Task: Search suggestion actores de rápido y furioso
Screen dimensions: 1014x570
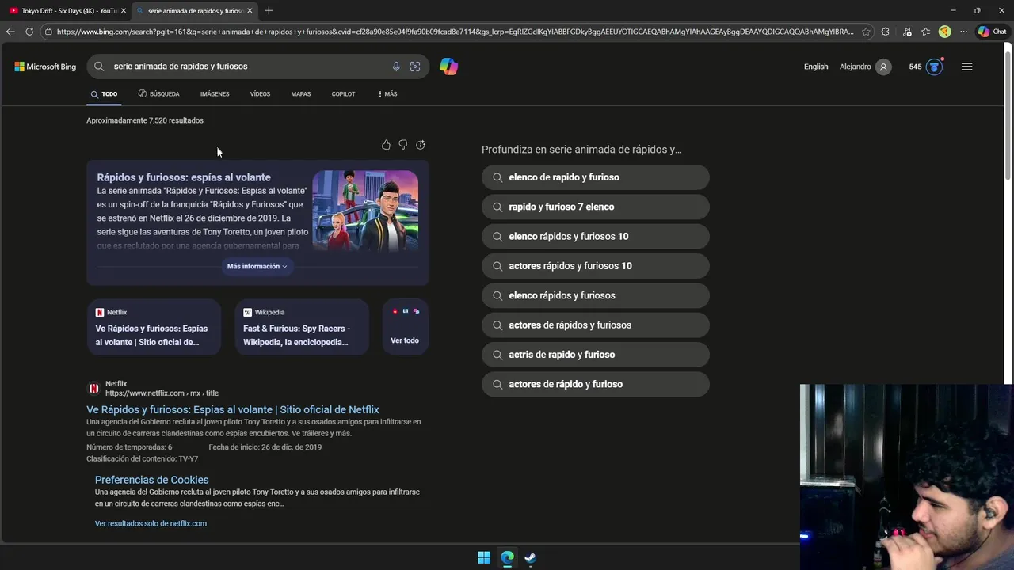Action: coord(596,384)
